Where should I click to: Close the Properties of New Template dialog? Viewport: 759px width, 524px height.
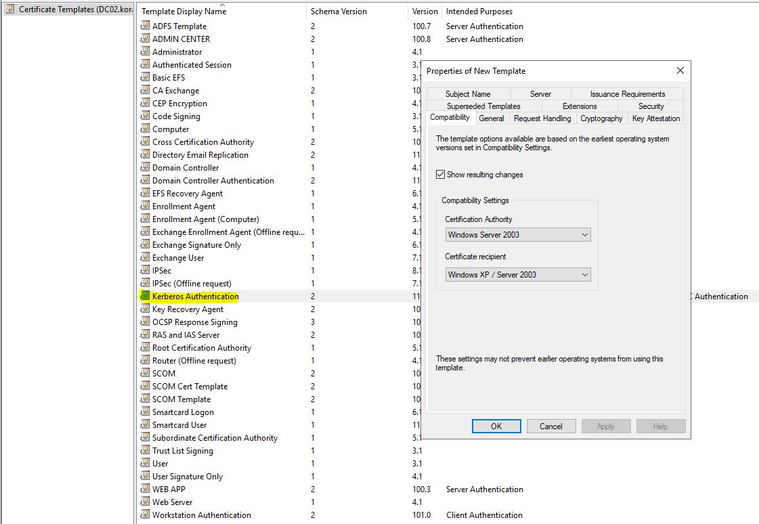click(680, 70)
